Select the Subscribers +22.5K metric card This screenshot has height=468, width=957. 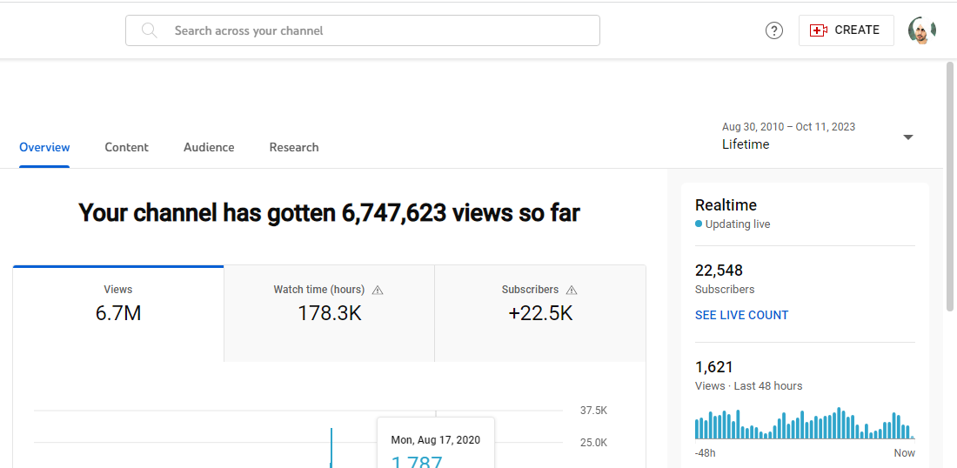(540, 314)
